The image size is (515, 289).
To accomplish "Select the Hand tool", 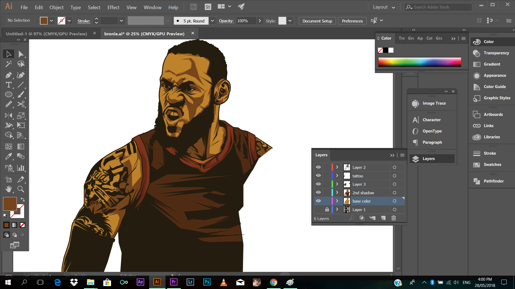I will tap(9, 189).
